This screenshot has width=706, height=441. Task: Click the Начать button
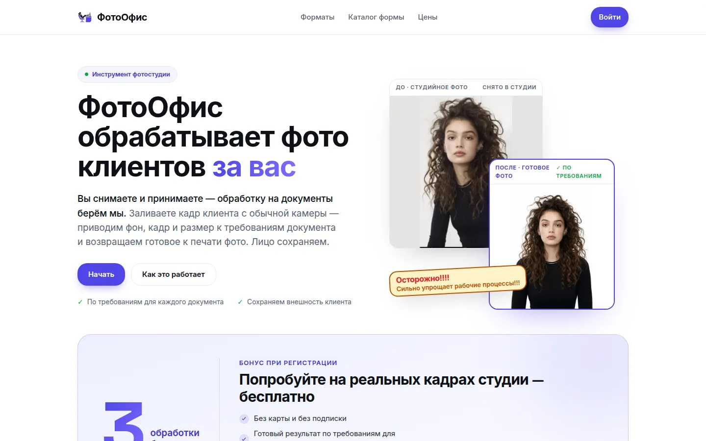101,274
